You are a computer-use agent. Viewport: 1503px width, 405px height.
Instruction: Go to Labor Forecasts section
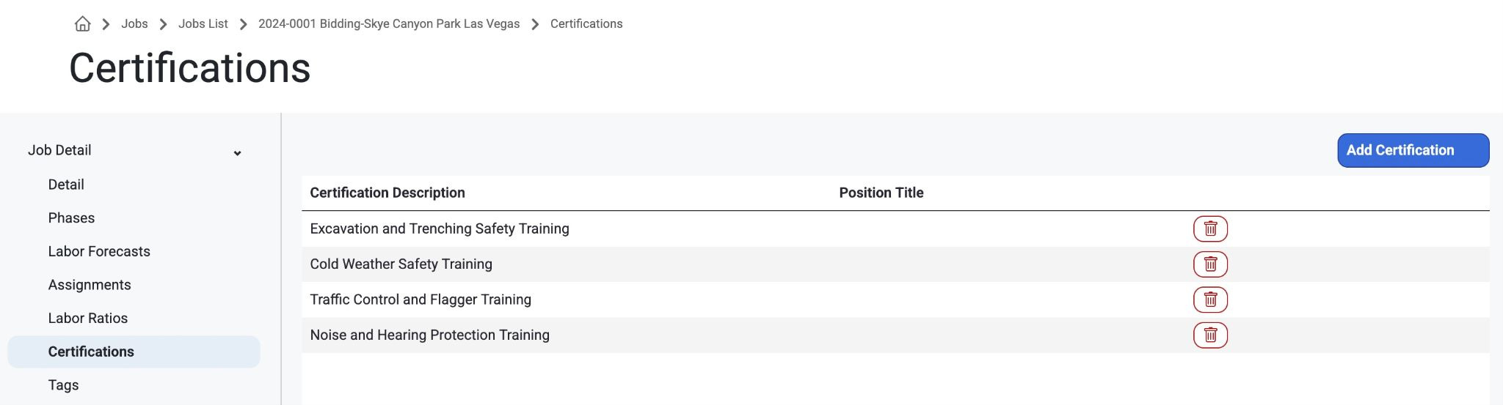(99, 251)
